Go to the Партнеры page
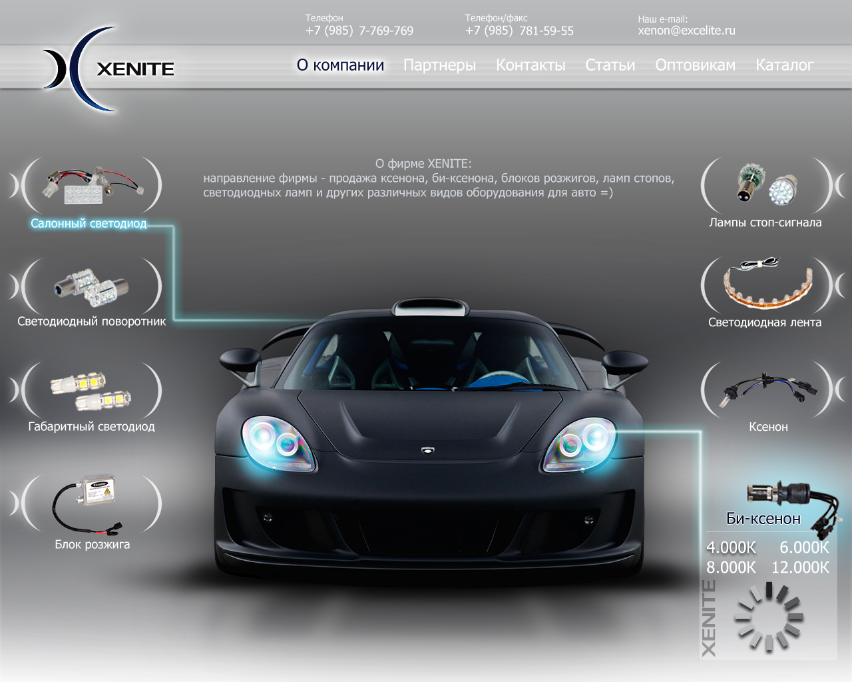This screenshot has height=682, width=852. click(x=439, y=65)
